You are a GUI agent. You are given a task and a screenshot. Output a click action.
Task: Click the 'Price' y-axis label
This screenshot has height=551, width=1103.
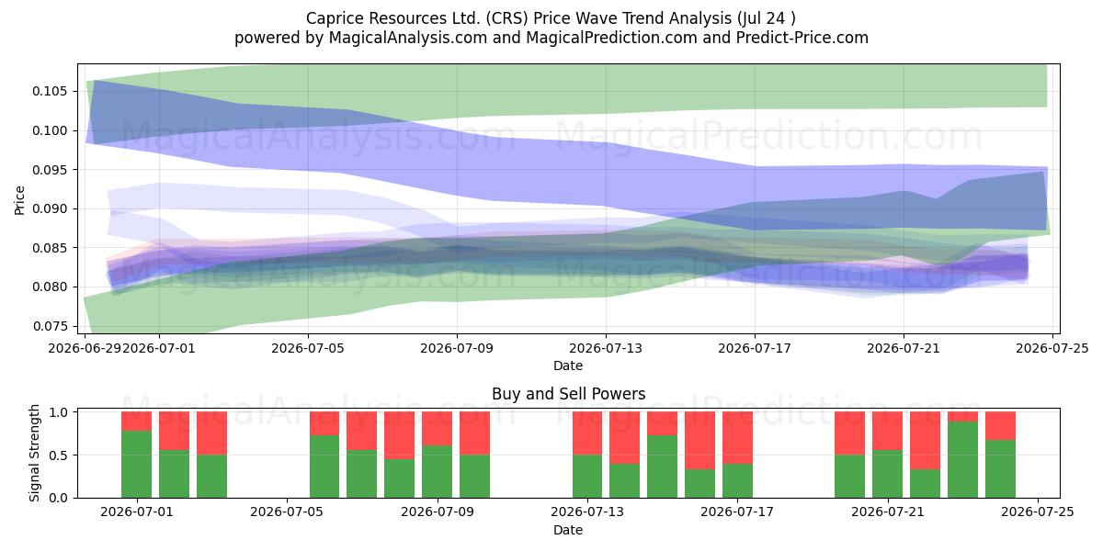point(20,198)
